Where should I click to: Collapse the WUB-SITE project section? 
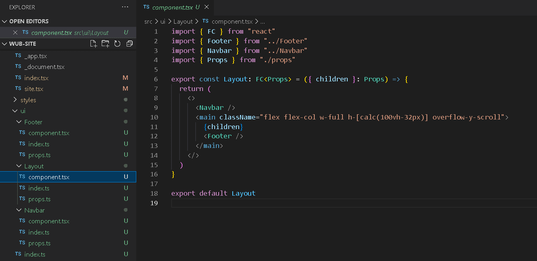[x=5, y=44]
